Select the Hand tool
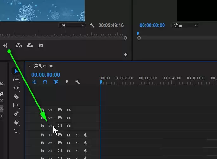This screenshot has height=159, width=217. pos(16,122)
